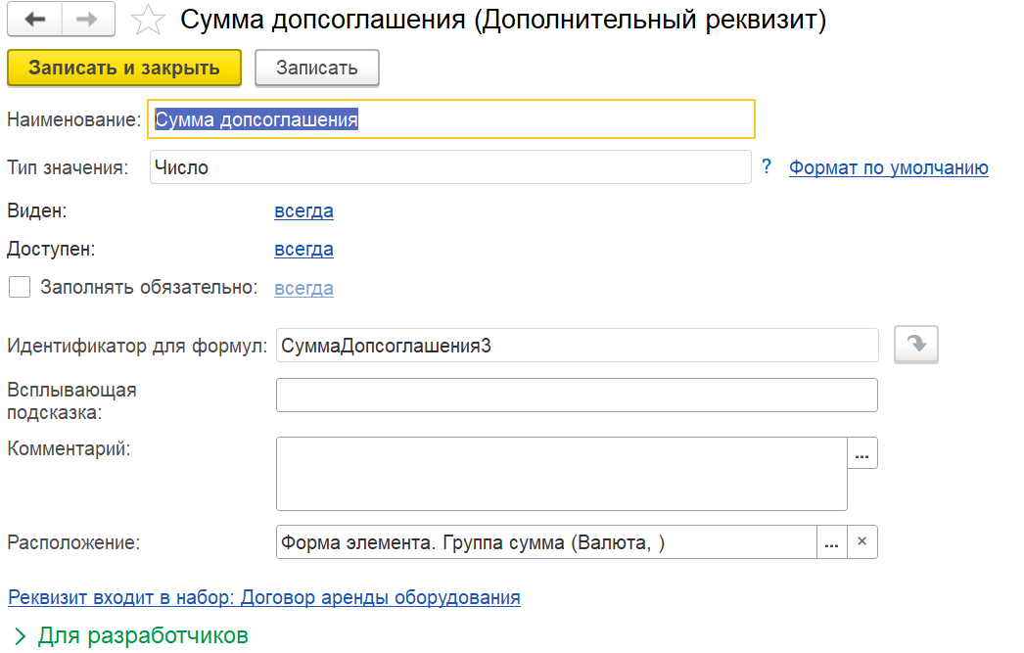The width and height of the screenshot is (1024, 653).
Task: Click the всегда link beside Виден
Action: [303, 210]
